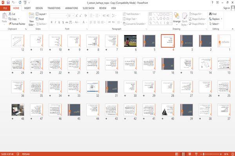The width and height of the screenshot is (235, 156).
Task: Click in the font name box
Action: [x=58, y=16]
